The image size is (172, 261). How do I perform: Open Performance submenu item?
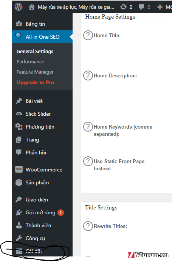click(30, 62)
